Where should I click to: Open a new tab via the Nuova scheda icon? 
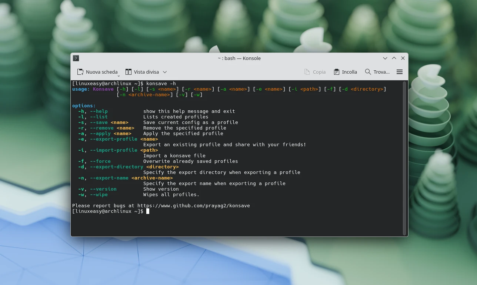(x=80, y=71)
